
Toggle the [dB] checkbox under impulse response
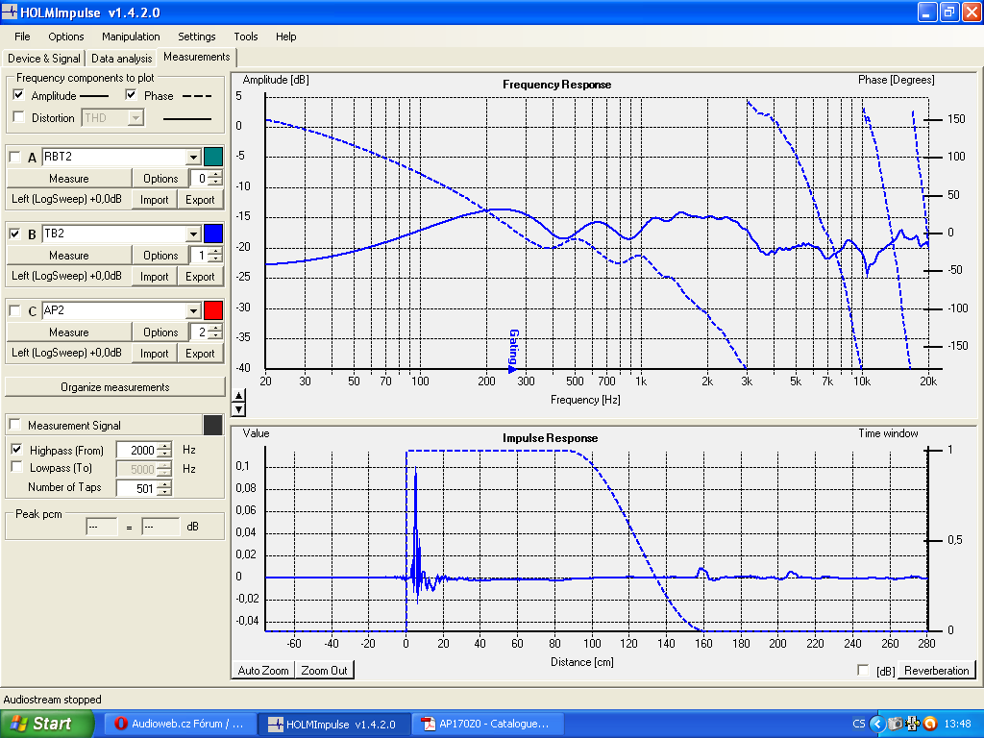pos(864,670)
